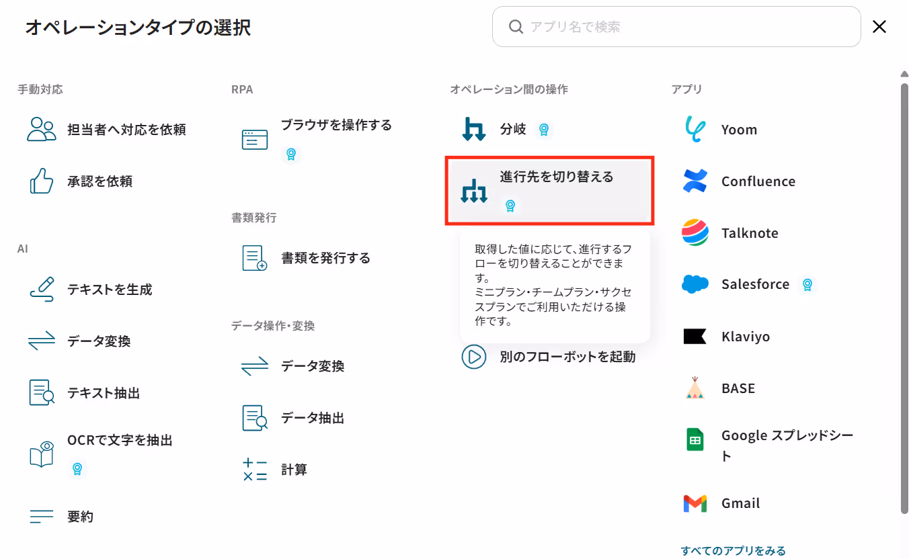Click the 担当者へ対応を依頼 people icon
Image resolution: width=909 pixels, height=559 pixels.
[42, 129]
